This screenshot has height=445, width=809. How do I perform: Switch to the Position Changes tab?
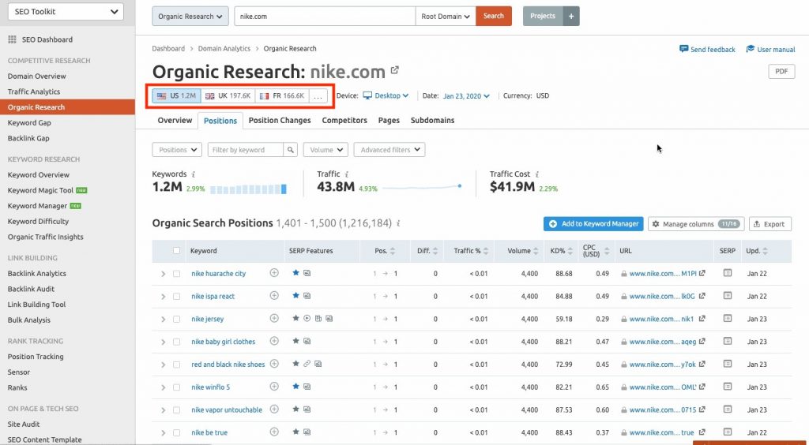(280, 120)
